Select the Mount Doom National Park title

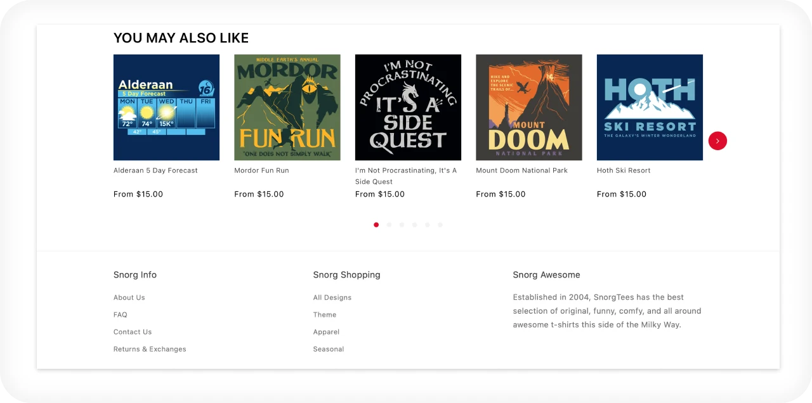[521, 170]
